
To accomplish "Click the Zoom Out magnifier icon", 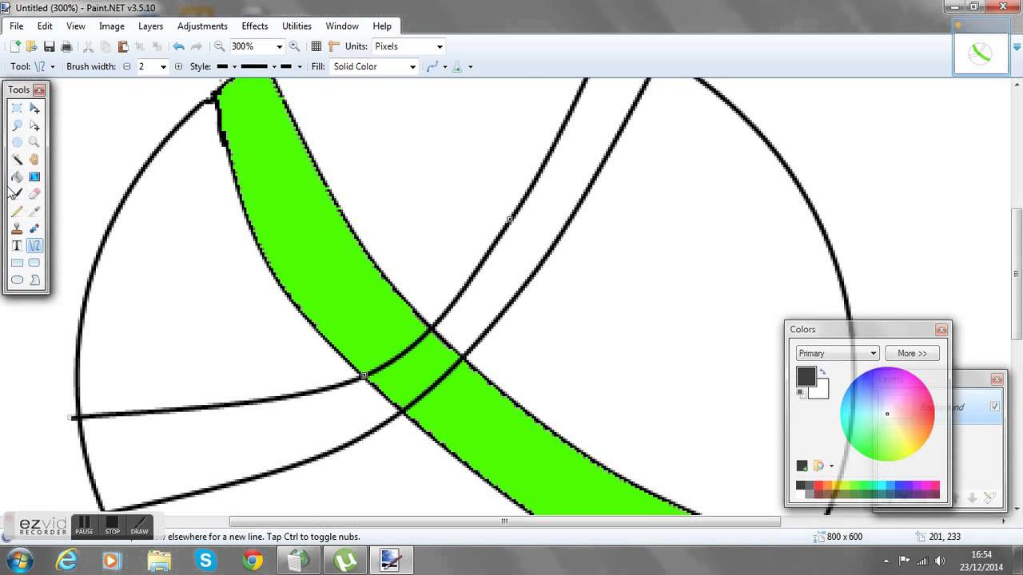I will pyautogui.click(x=220, y=46).
